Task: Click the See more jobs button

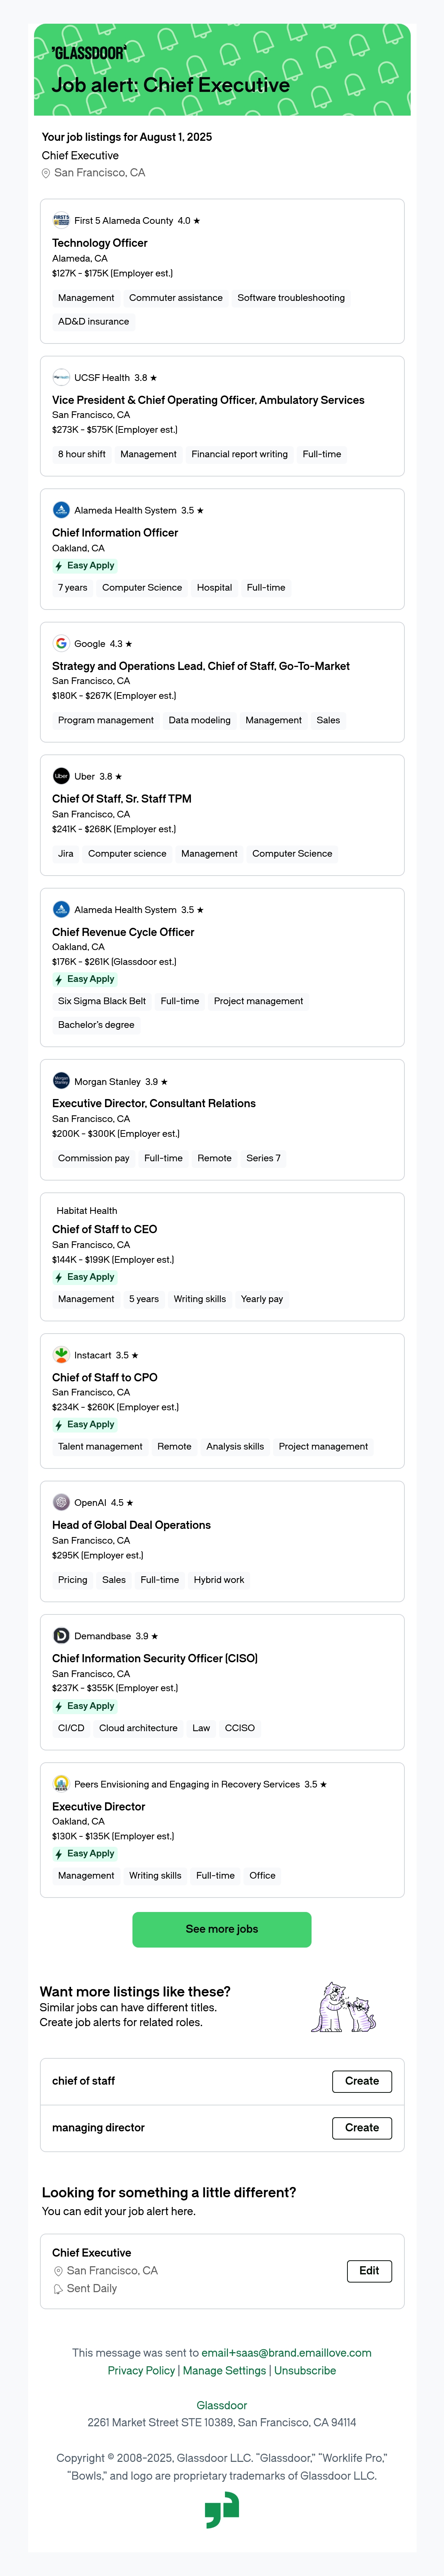Action: pos(222,1929)
